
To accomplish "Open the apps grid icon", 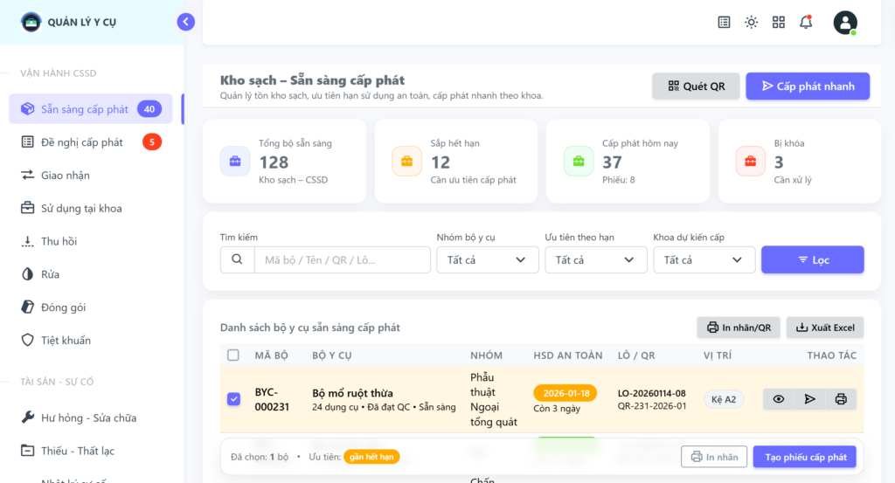I will click(x=778, y=23).
